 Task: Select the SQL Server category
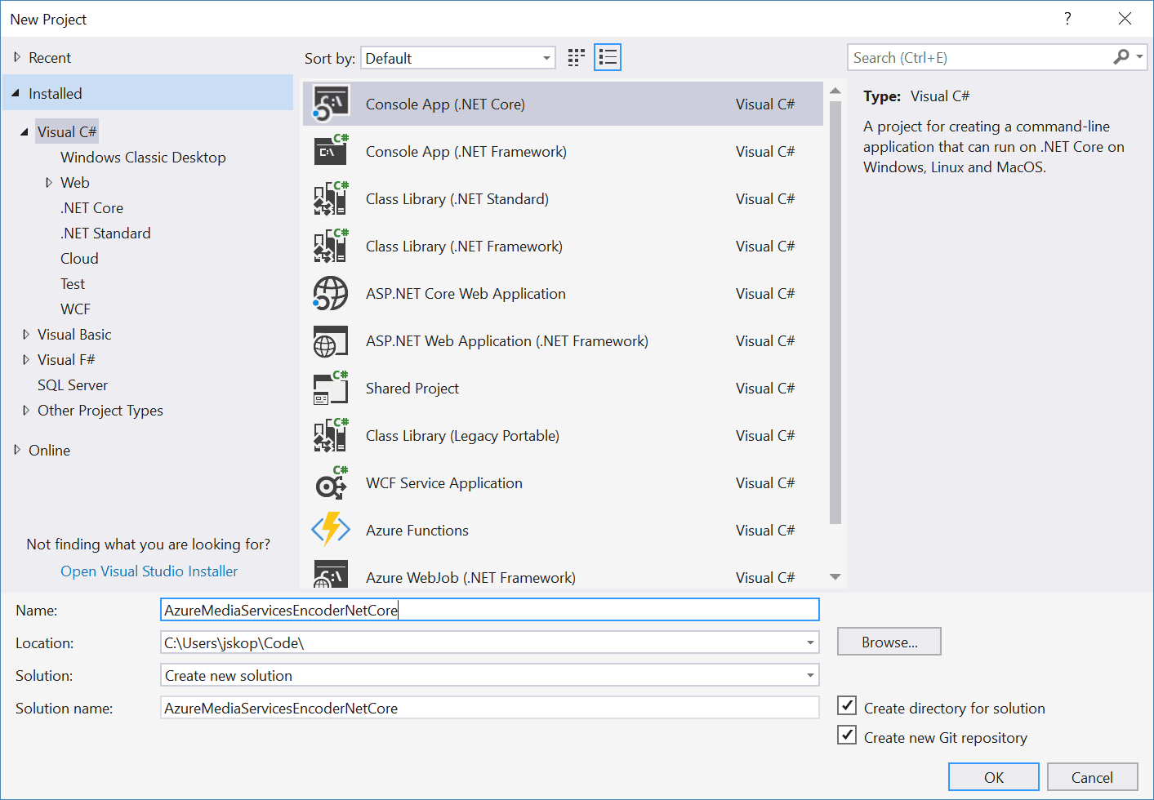tap(73, 384)
